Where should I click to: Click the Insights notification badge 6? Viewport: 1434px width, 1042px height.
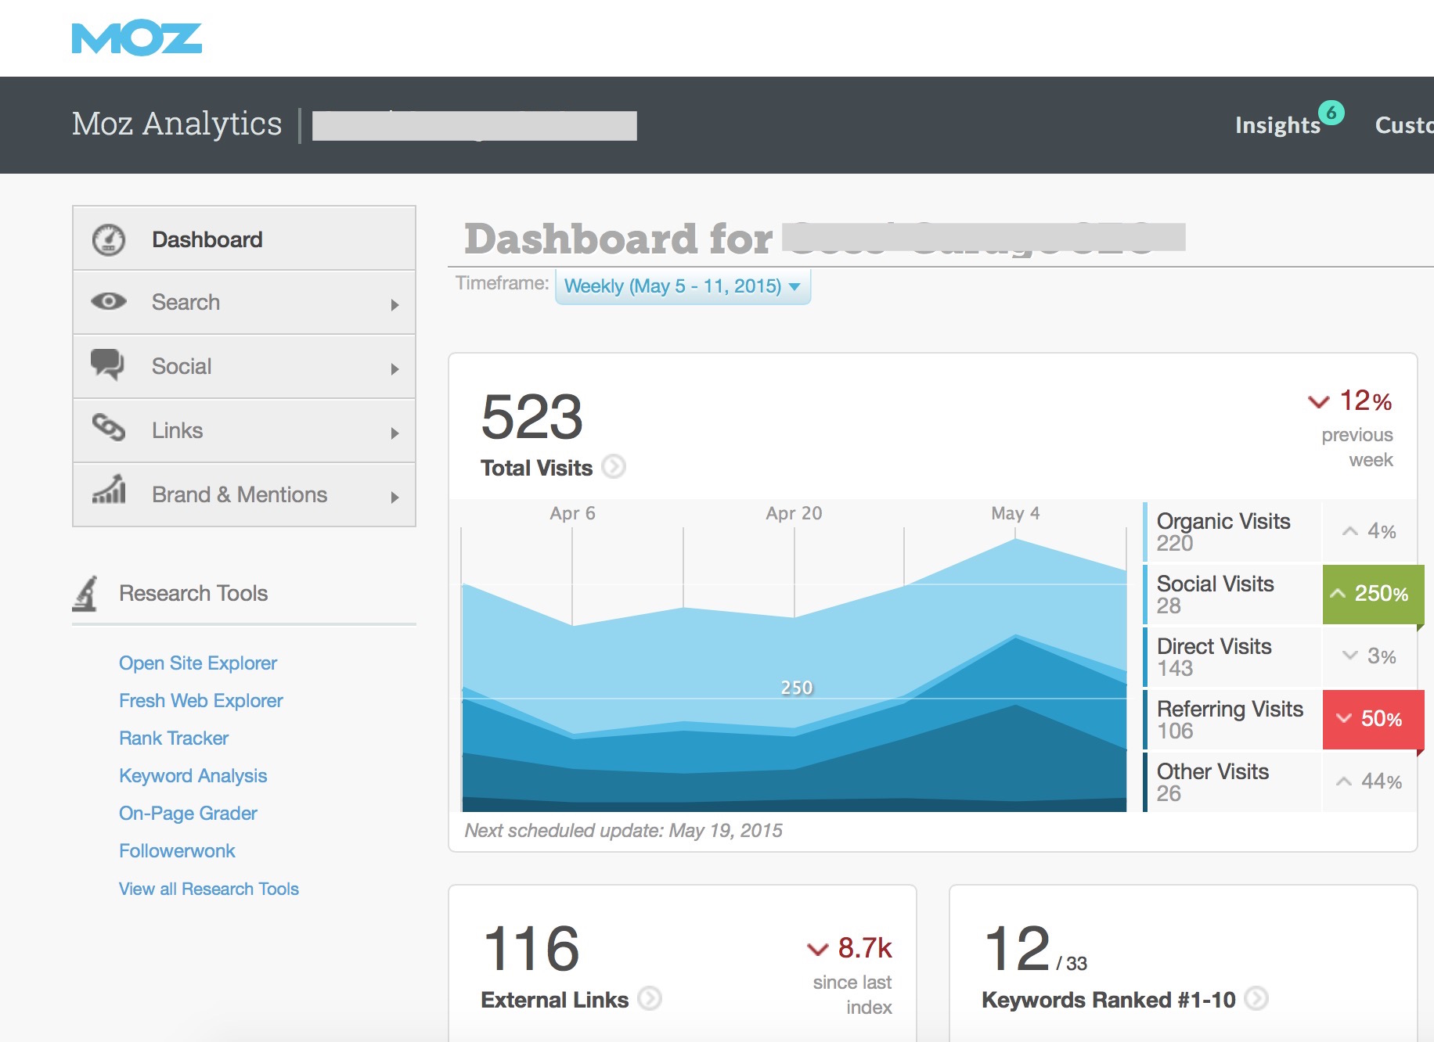[x=1331, y=113]
